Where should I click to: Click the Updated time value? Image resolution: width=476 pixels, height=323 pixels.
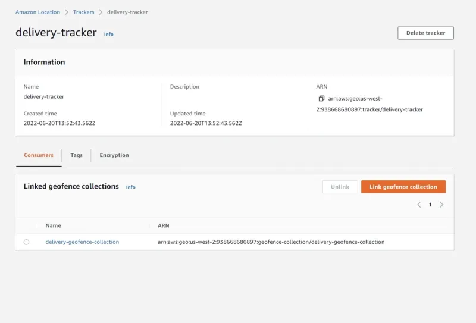click(x=206, y=123)
